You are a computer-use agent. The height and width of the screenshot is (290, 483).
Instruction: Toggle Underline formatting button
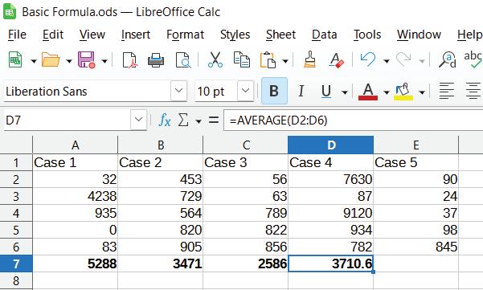pos(326,91)
